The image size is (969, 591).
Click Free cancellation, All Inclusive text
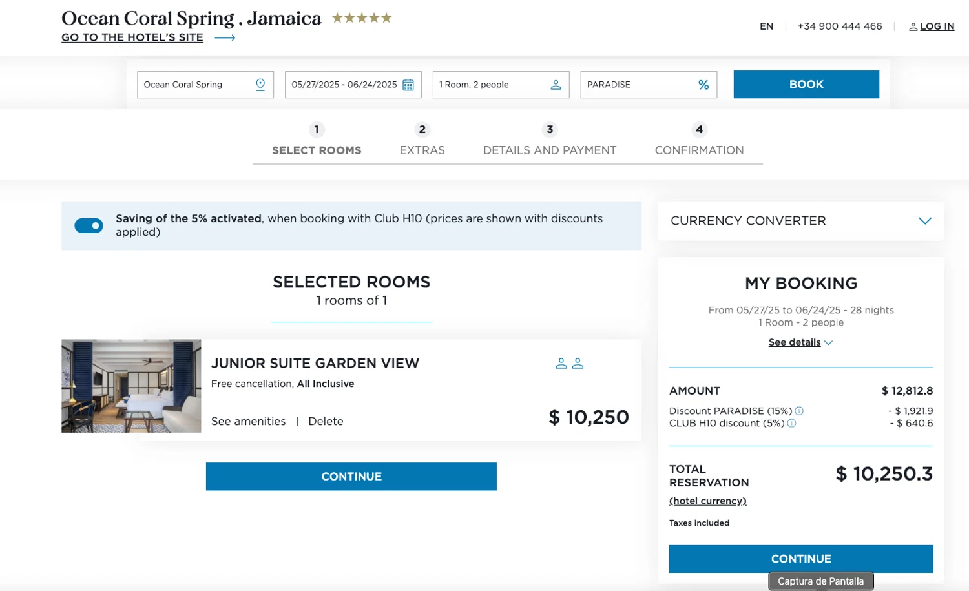click(x=282, y=384)
